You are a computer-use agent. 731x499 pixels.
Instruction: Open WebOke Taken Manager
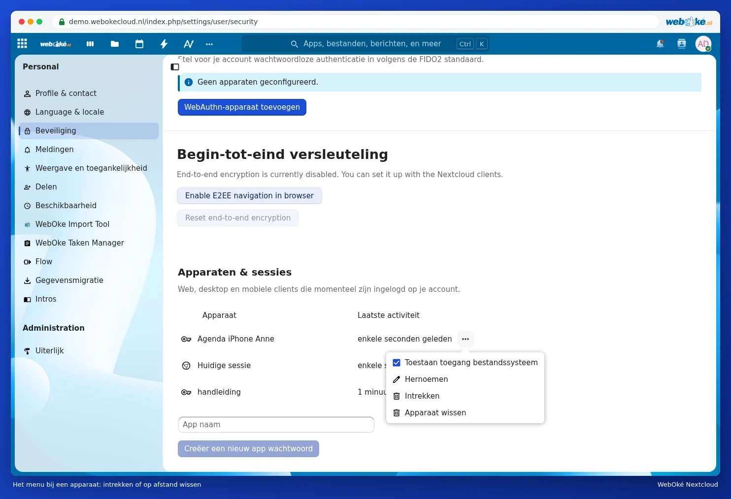[x=89, y=243]
